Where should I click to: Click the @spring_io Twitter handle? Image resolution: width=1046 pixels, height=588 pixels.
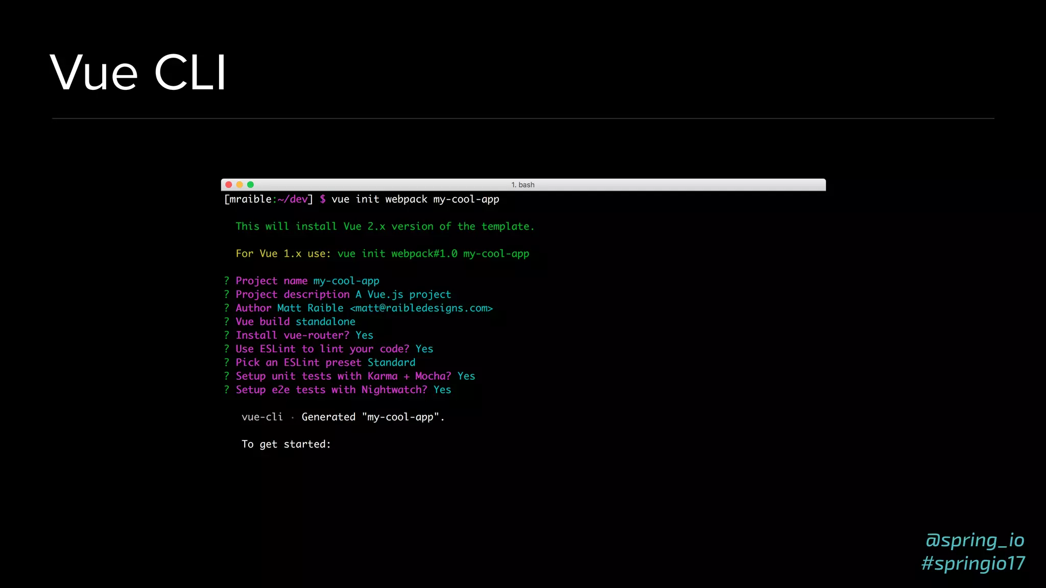click(x=974, y=540)
